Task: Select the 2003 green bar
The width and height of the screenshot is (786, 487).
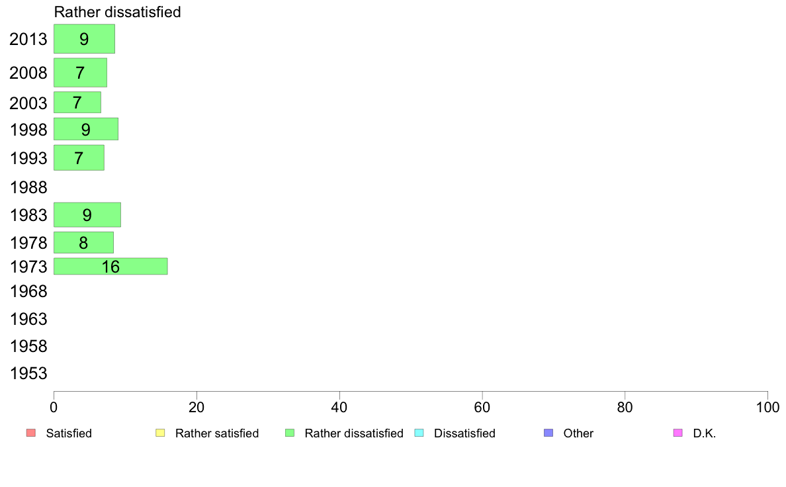Action: pyautogui.click(x=77, y=103)
